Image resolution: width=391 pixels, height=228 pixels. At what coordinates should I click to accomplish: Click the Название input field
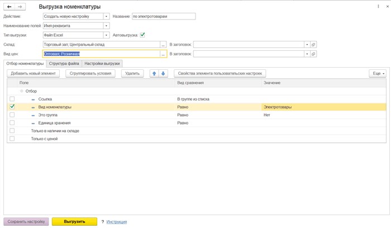point(164,16)
